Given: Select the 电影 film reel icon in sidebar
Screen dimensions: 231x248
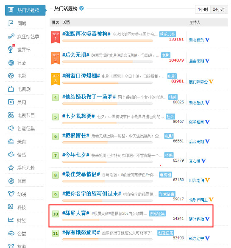Looking at the screenshot, I should click(11, 76).
